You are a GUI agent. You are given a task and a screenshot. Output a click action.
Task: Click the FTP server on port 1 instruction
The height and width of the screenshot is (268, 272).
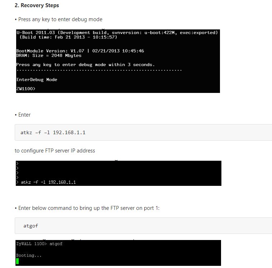pos(87,208)
